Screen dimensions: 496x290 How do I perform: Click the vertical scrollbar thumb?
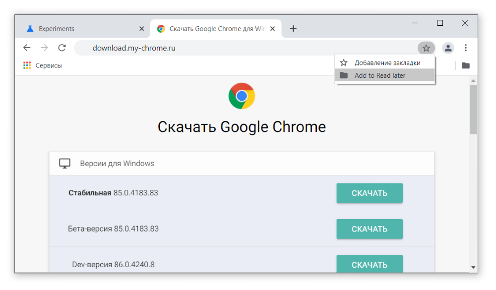tap(473, 110)
